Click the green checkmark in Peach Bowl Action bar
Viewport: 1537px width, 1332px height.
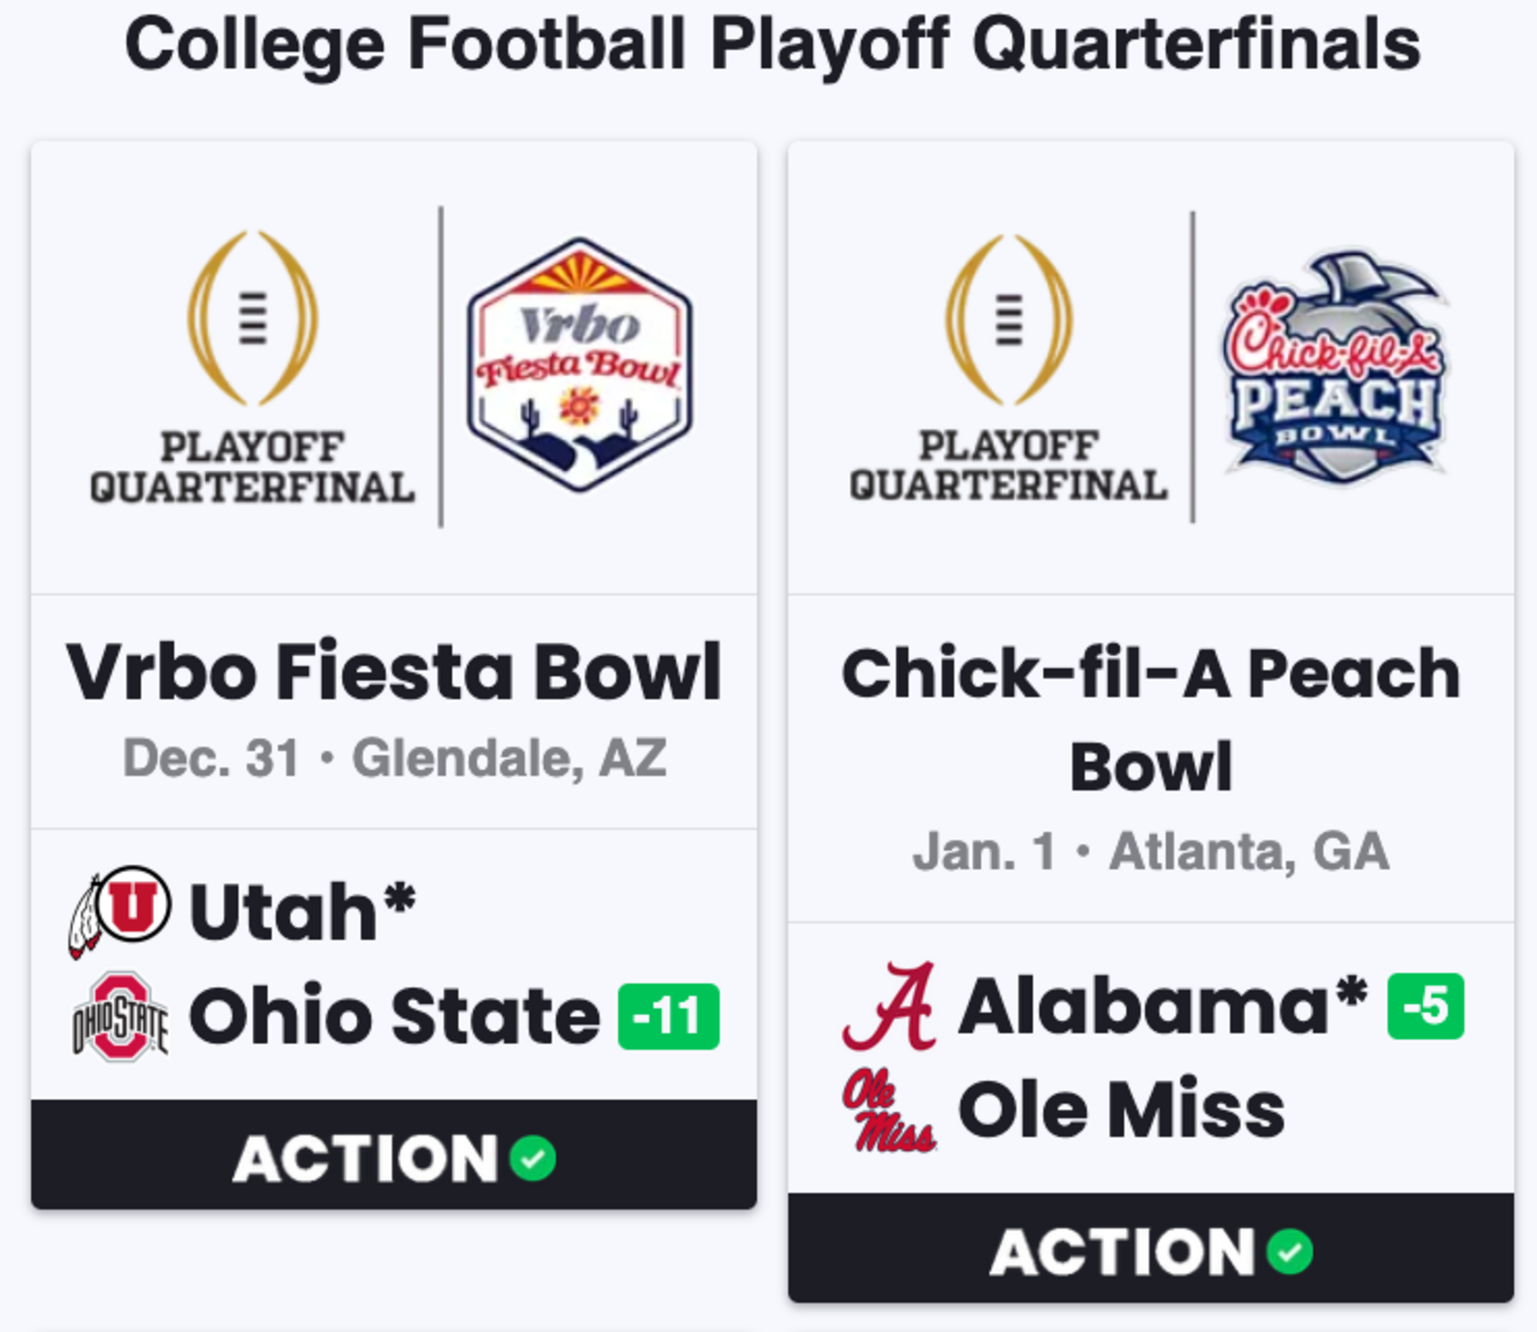tap(1289, 1251)
